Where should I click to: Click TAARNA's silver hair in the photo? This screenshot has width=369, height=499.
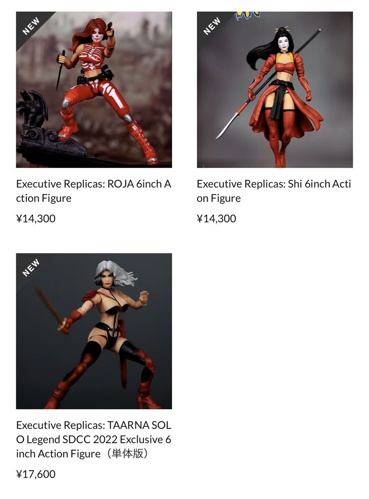tap(114, 272)
